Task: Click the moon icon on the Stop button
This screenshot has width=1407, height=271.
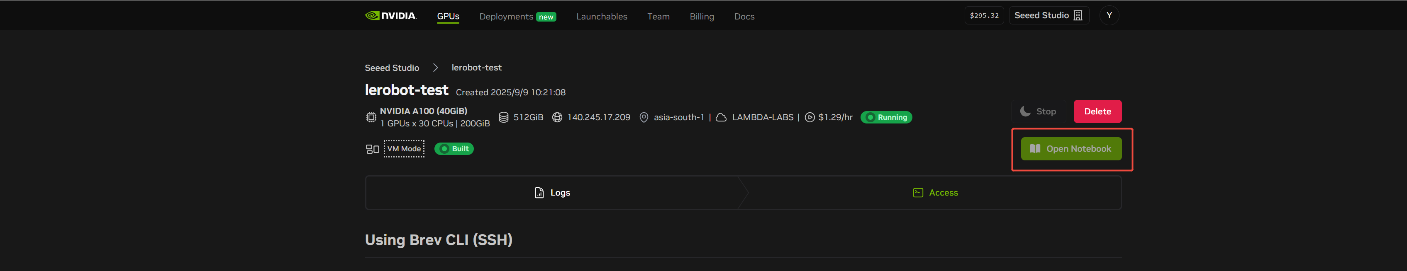Action: coord(1025,111)
